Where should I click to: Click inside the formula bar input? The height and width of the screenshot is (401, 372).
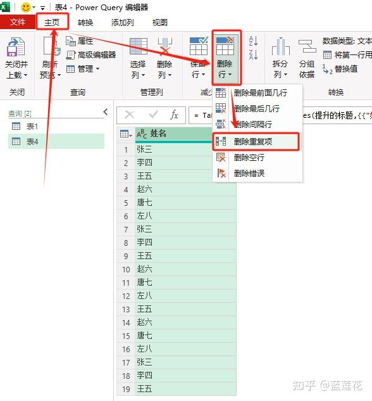click(280, 115)
